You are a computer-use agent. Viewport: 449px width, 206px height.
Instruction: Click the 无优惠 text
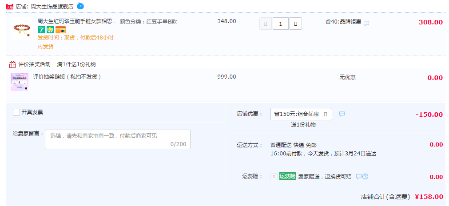click(x=347, y=77)
